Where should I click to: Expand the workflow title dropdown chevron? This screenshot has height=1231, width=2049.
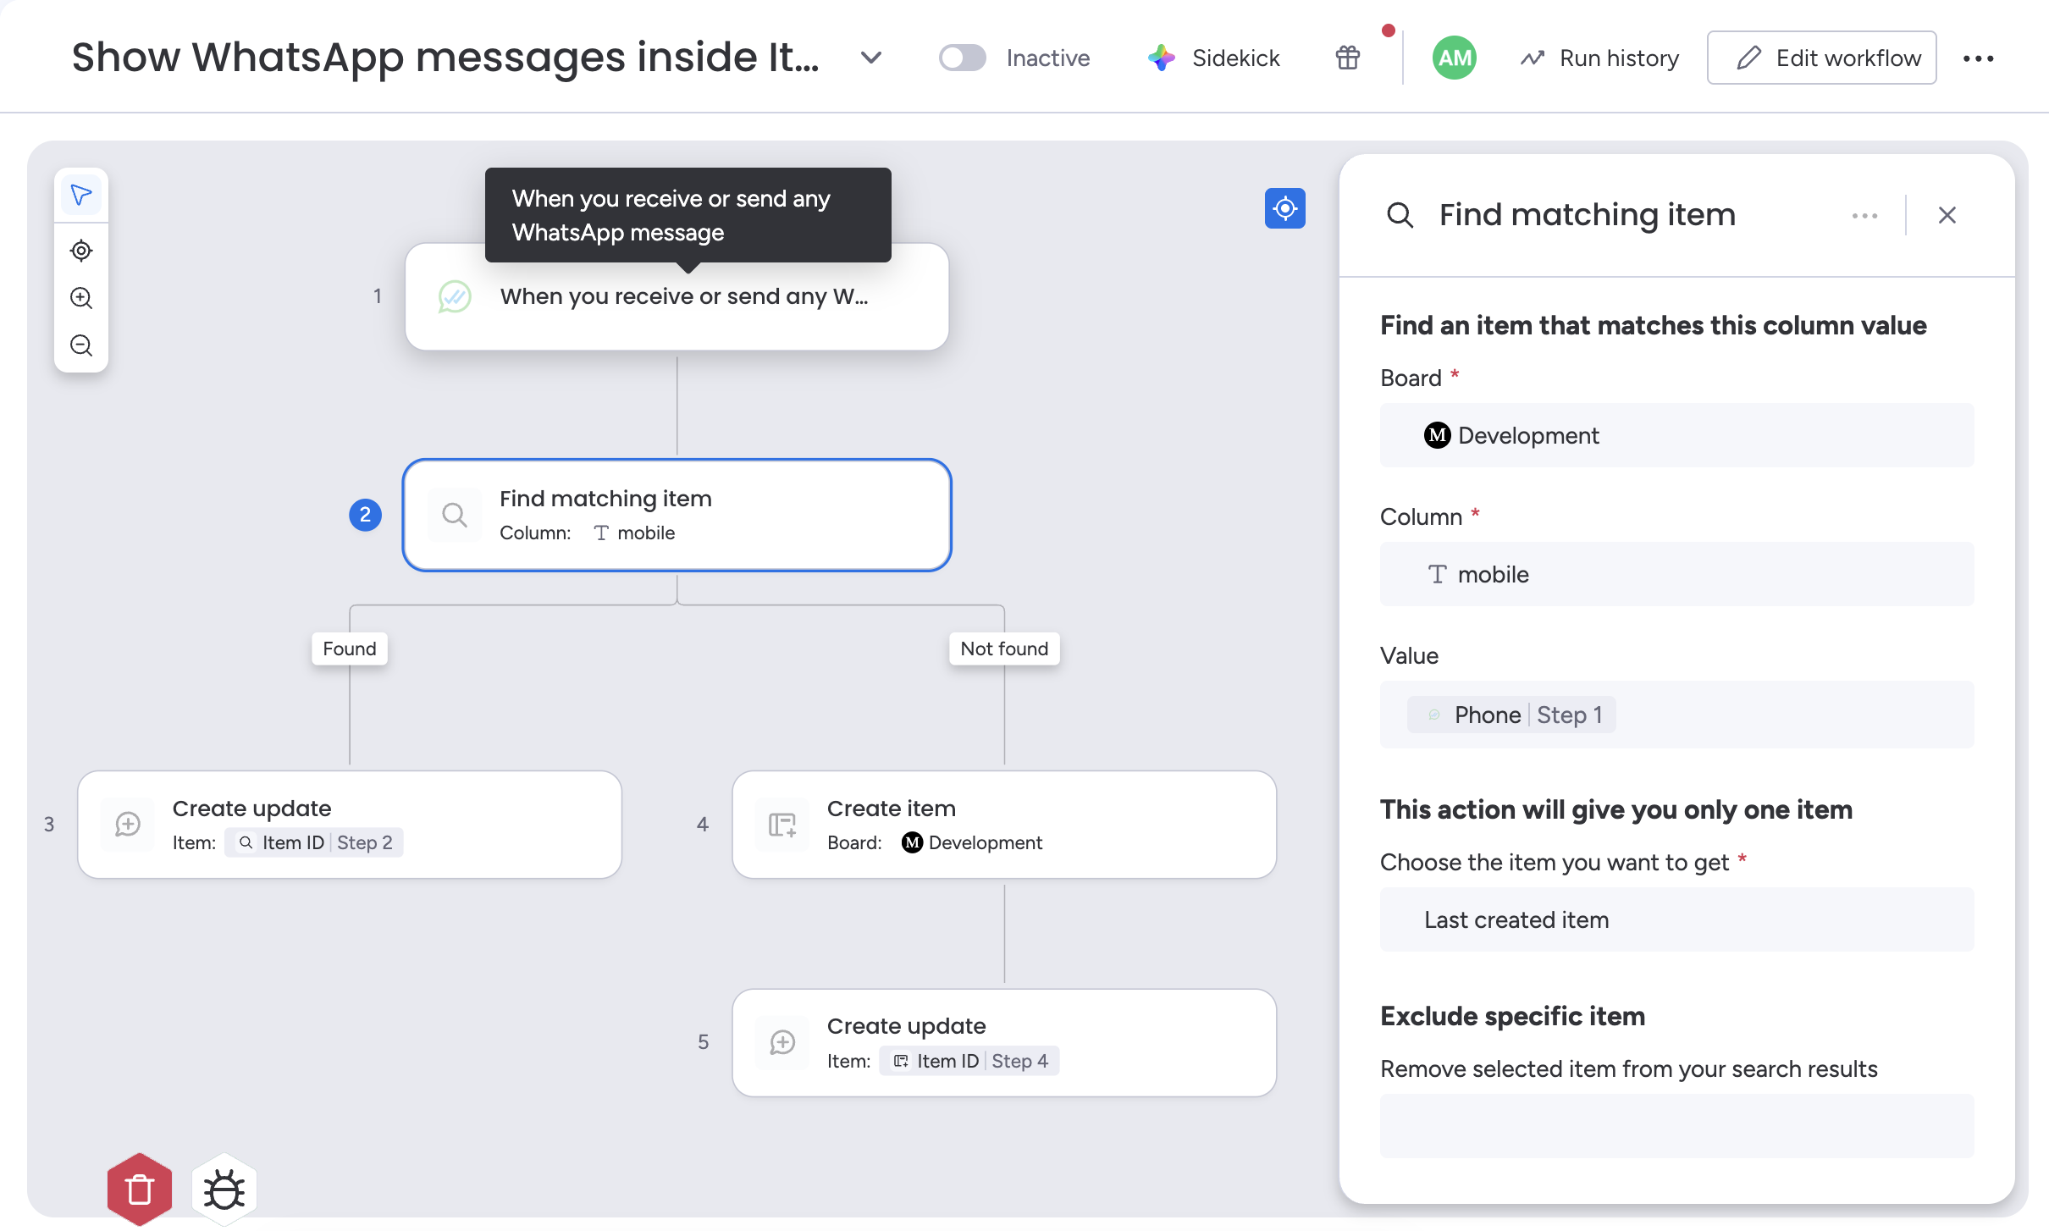tap(871, 58)
